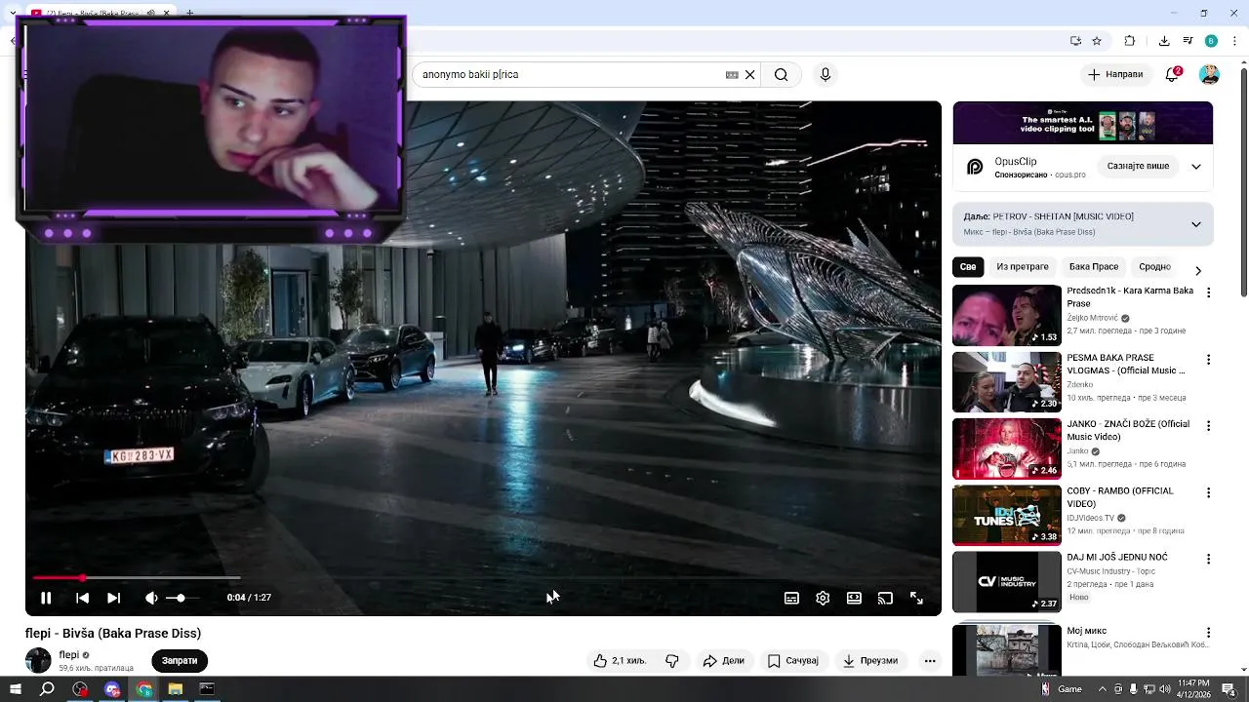This screenshot has width=1249, height=702.
Task: Open YouTube notifications bell
Action: [x=1173, y=74]
